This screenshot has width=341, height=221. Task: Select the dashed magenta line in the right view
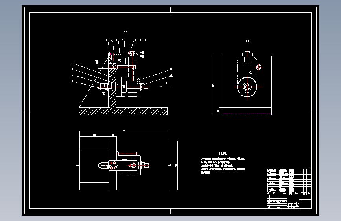(247, 114)
